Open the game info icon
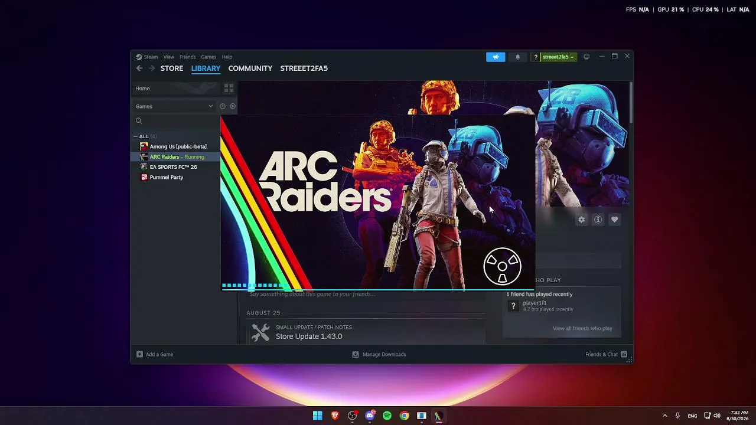The height and width of the screenshot is (425, 756). (x=598, y=220)
